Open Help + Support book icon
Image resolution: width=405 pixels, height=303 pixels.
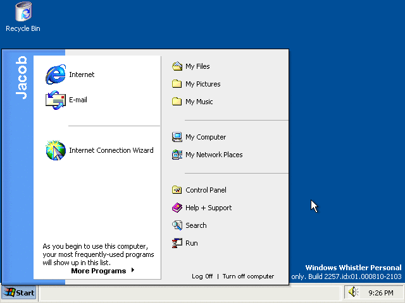[177, 208]
